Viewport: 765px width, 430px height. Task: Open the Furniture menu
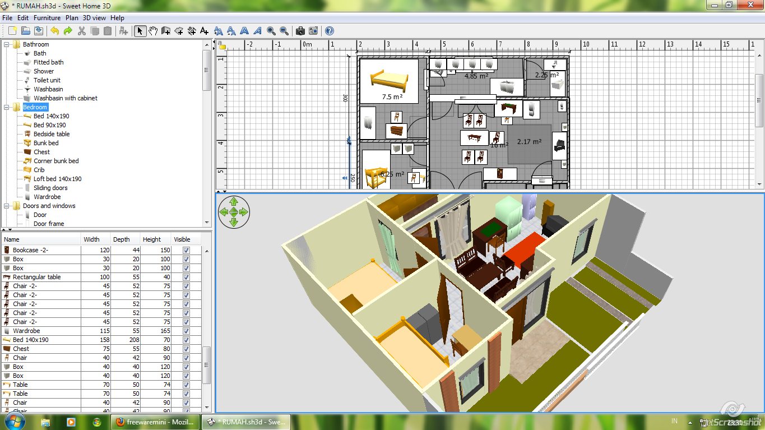(x=47, y=18)
